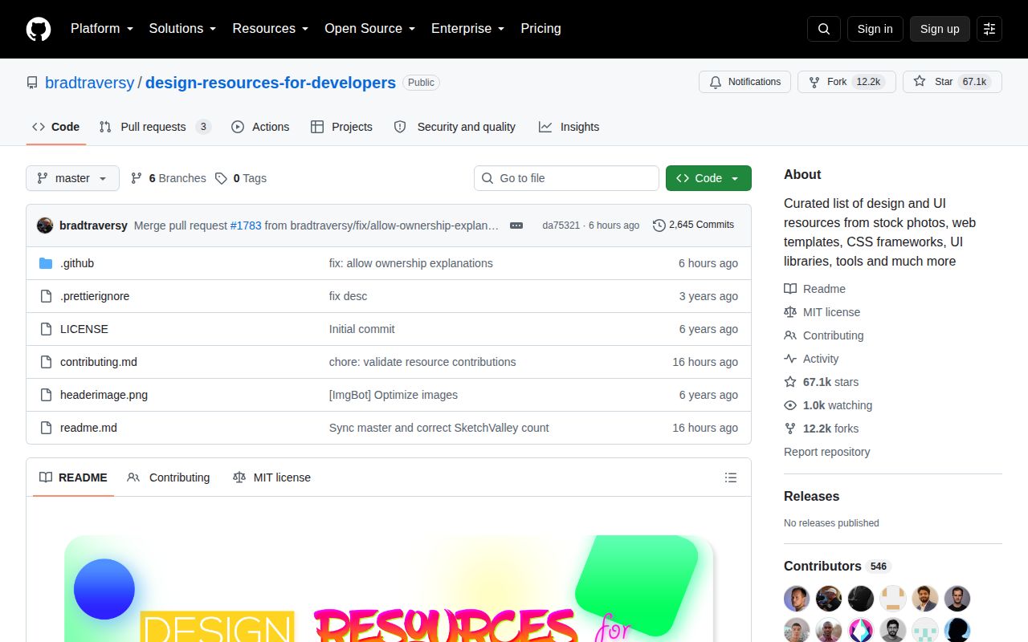Viewport: 1028px width, 642px height.
Task: Expand the Open Source menu
Action: [x=370, y=29]
